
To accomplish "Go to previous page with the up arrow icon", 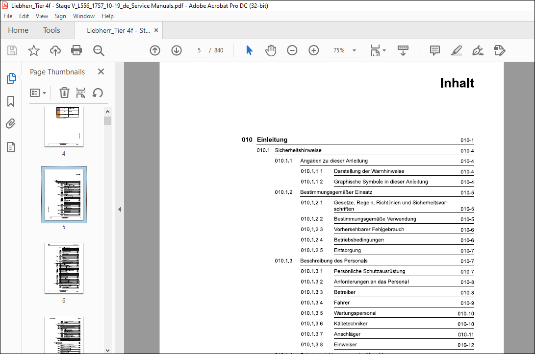I will click(x=155, y=50).
